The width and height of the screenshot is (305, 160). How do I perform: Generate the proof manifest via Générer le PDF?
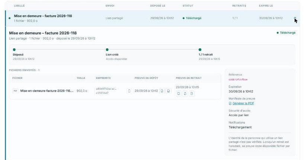[x=243, y=103]
